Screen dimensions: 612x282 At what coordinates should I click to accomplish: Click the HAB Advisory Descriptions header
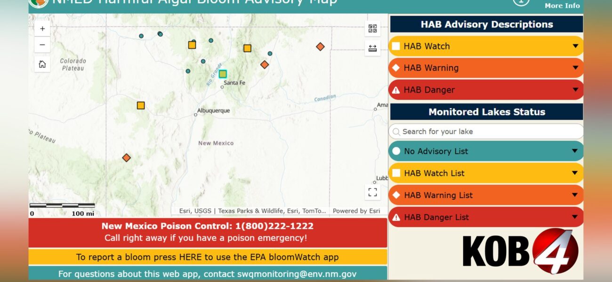click(487, 24)
